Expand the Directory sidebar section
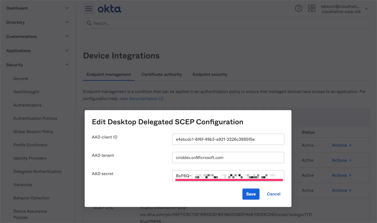377x223 pixels. 67,22
